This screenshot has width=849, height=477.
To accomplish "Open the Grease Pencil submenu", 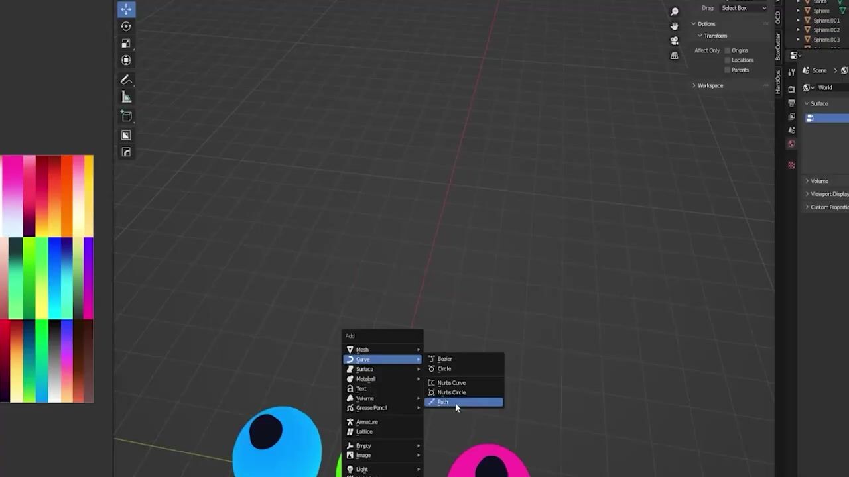I will click(x=383, y=408).
